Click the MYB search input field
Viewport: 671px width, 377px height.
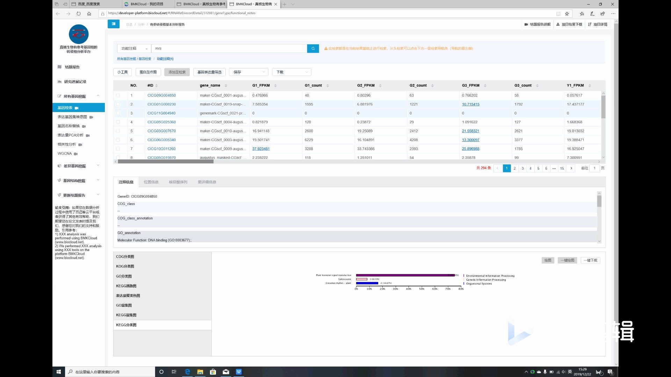(x=229, y=49)
